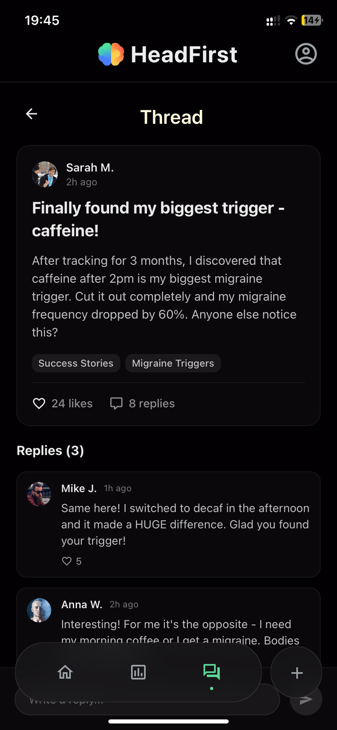This screenshot has height=730, width=337.
Task: Select the Migraine Triggers tag
Action: click(173, 363)
